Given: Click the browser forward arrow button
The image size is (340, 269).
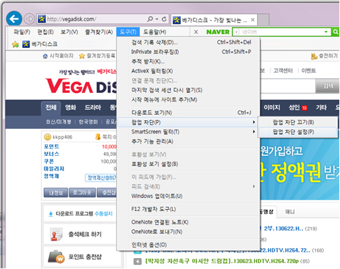Looking at the screenshot, I should [29, 19].
